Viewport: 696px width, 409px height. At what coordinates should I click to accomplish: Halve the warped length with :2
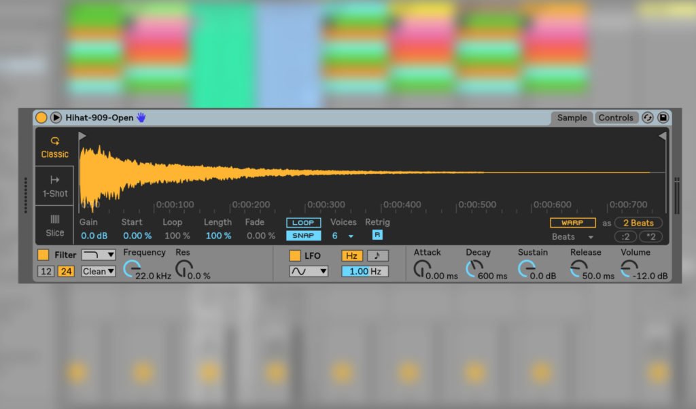624,236
